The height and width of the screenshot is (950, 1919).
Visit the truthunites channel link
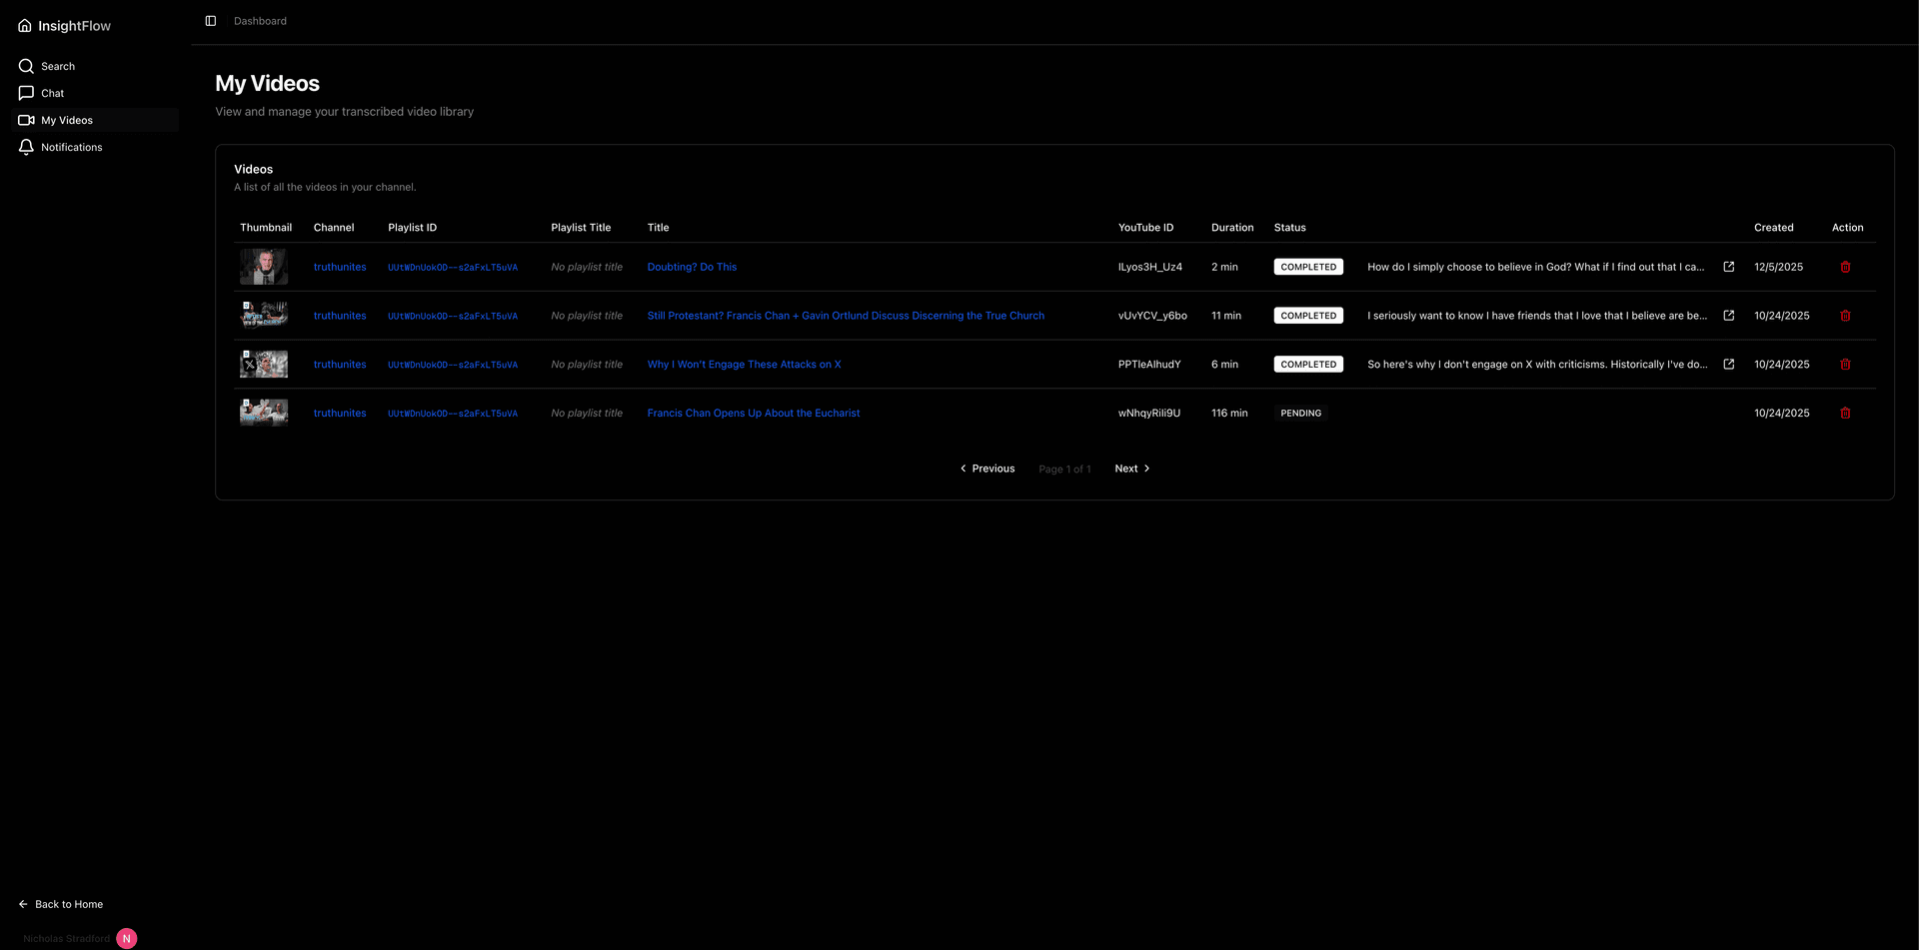[x=340, y=267]
